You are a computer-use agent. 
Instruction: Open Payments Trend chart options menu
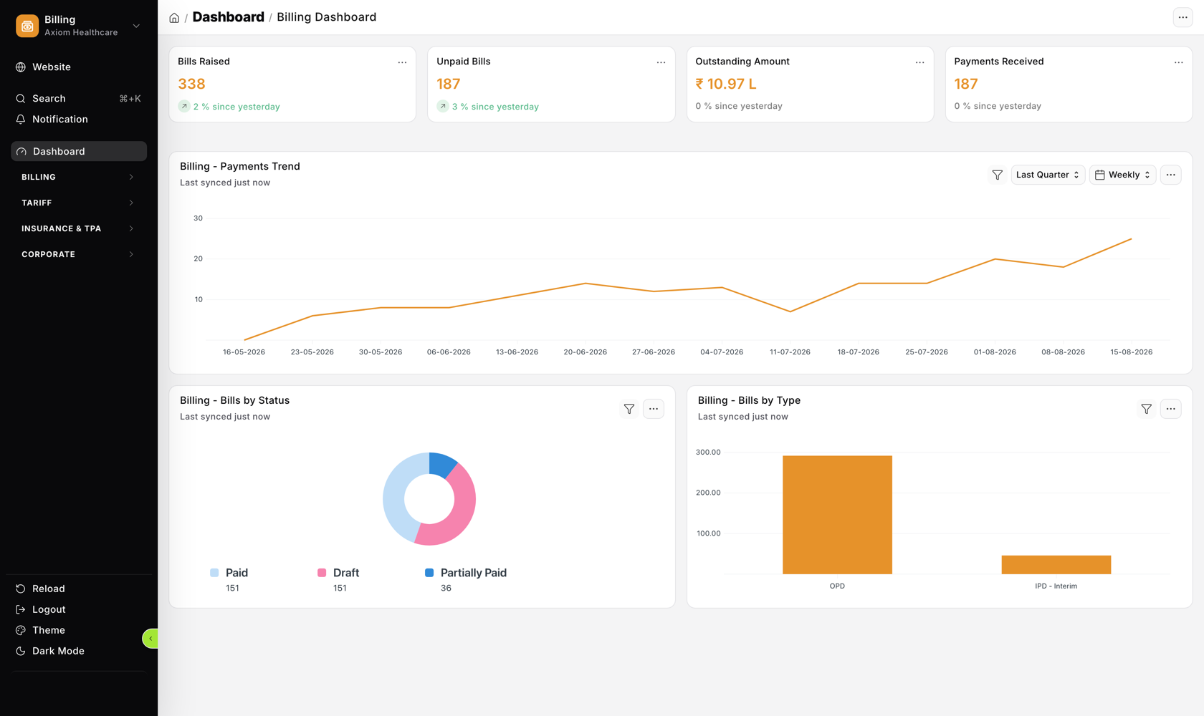pyautogui.click(x=1170, y=175)
